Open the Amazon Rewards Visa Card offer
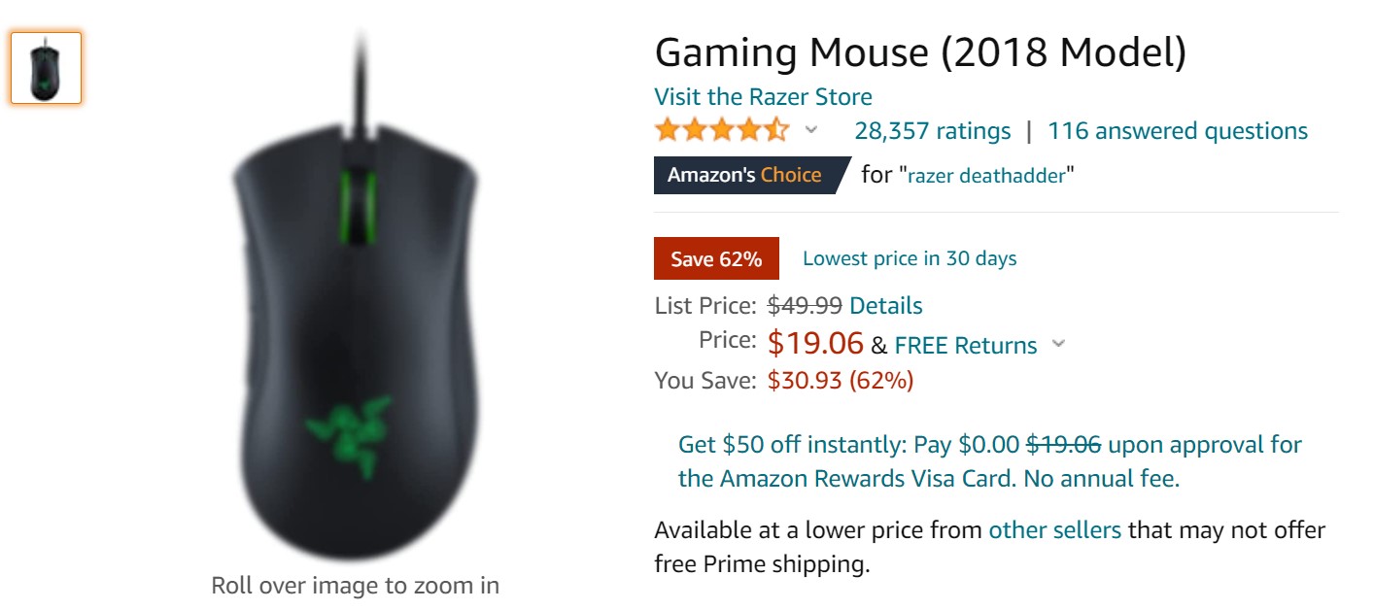 pyautogui.click(x=989, y=461)
